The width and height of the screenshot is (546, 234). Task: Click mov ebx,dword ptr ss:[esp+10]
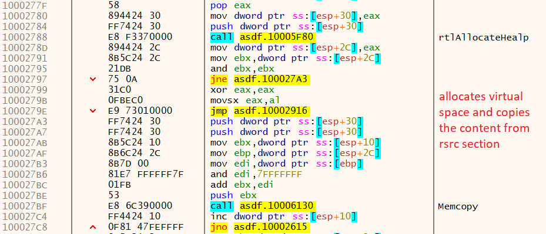pyautogui.click(x=295, y=143)
